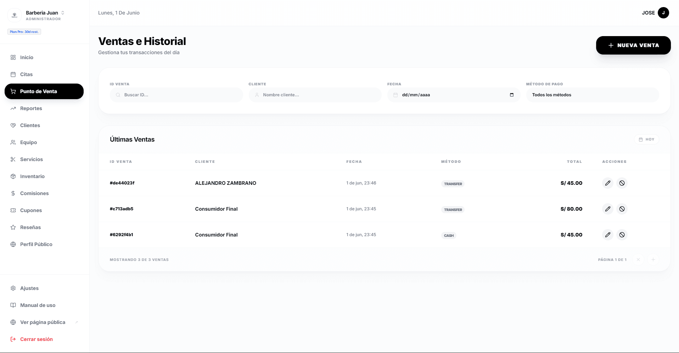
Task: Focus the Nombre cliente input
Action: coord(315,95)
